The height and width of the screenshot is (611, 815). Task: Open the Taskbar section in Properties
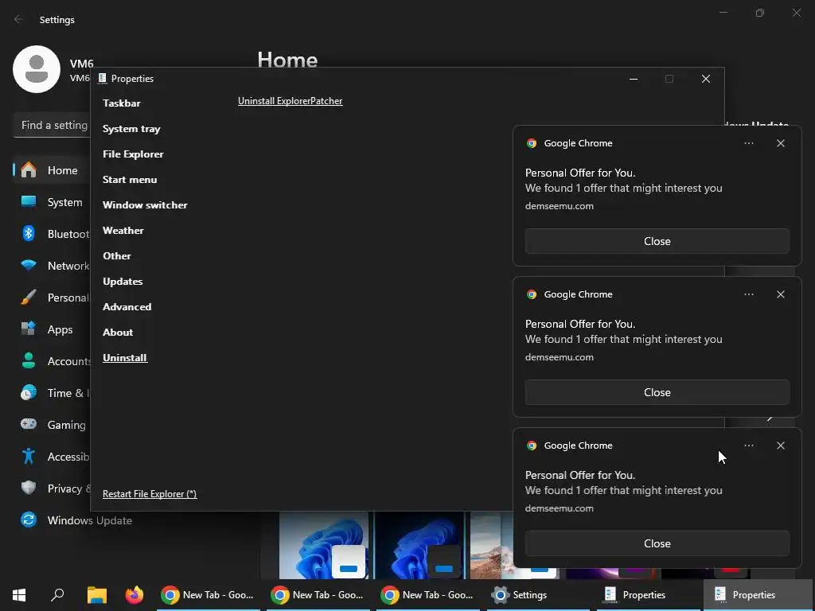122,103
